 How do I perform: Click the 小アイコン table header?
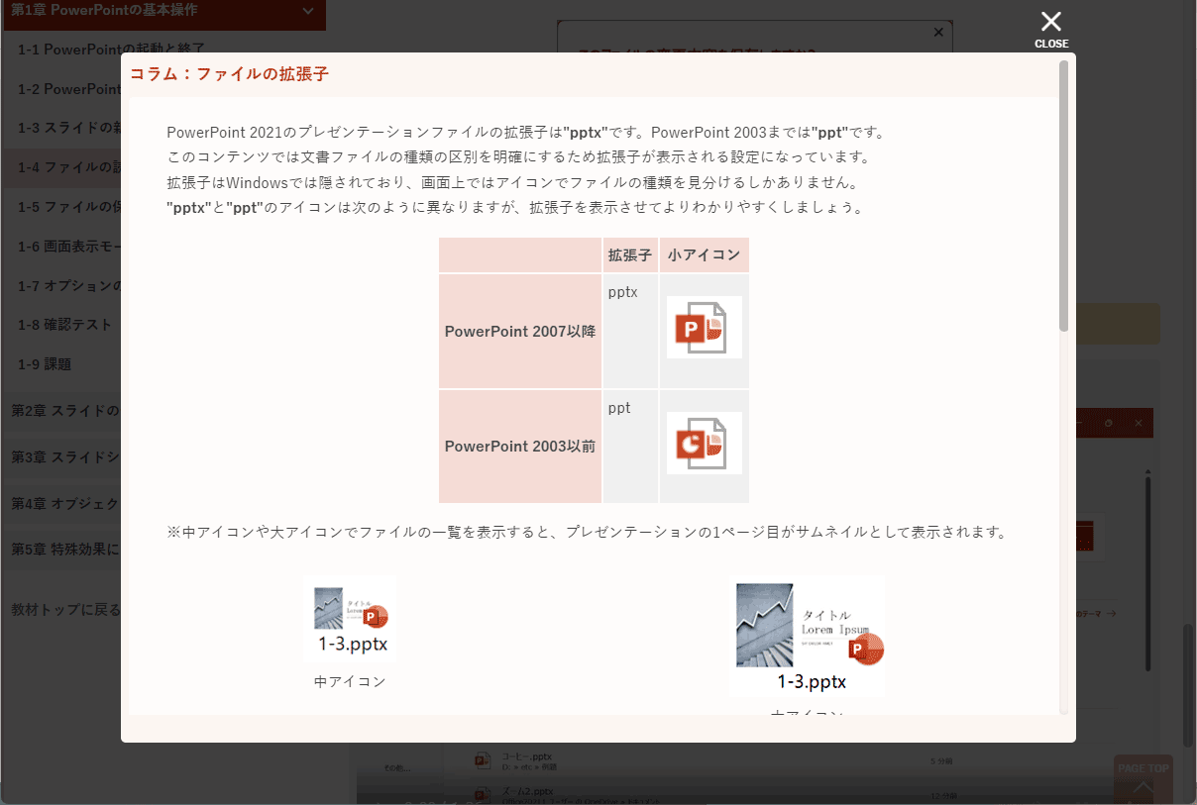click(x=704, y=254)
